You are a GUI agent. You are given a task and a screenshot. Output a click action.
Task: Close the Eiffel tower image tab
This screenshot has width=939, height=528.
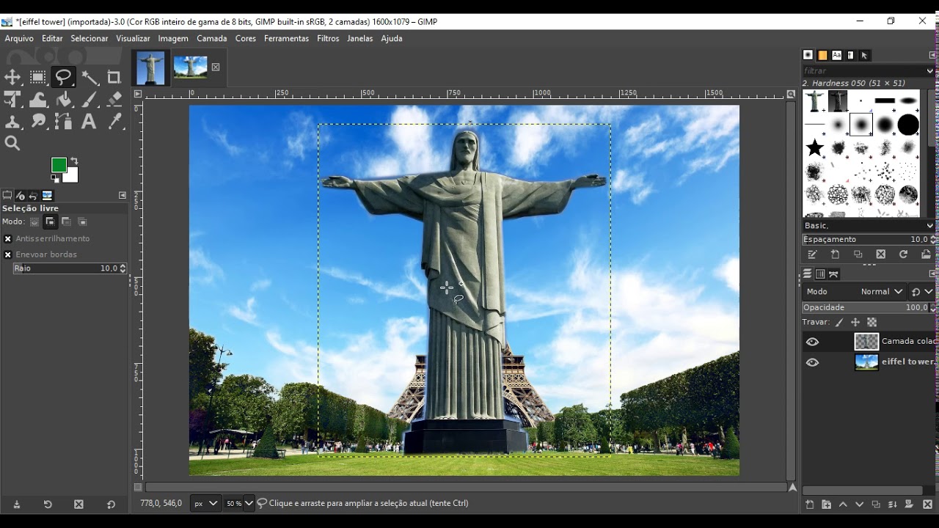216,67
